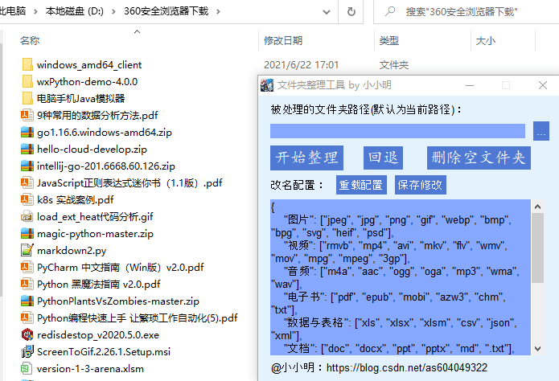
Task: Click the PDF icon of k8s 实战案例.pdf
Action: tap(27, 199)
